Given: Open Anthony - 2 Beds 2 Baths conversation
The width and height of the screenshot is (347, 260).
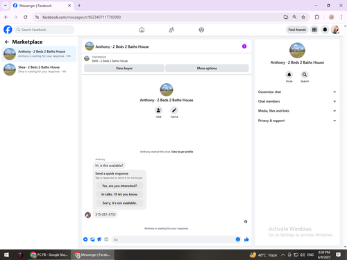Looking at the screenshot, I should (x=39, y=54).
